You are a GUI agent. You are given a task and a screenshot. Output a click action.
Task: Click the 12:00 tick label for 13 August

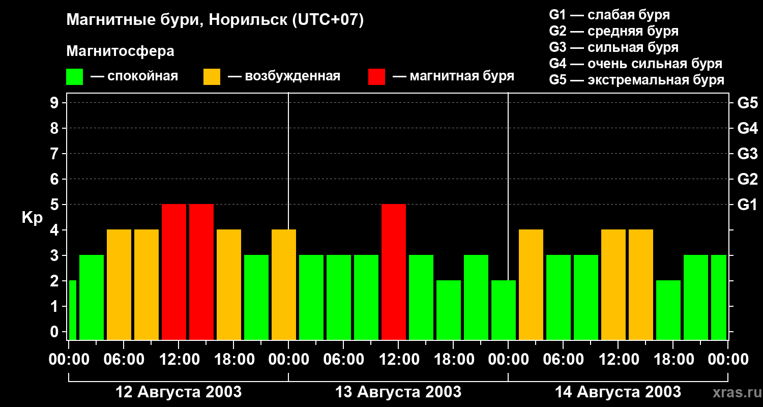398,360
